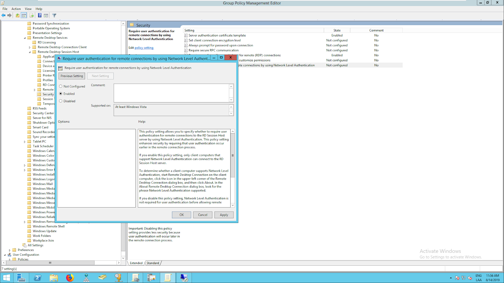The width and height of the screenshot is (504, 283).
Task: Click the volume speaker icon in system tray
Action: pyautogui.click(x=470, y=278)
